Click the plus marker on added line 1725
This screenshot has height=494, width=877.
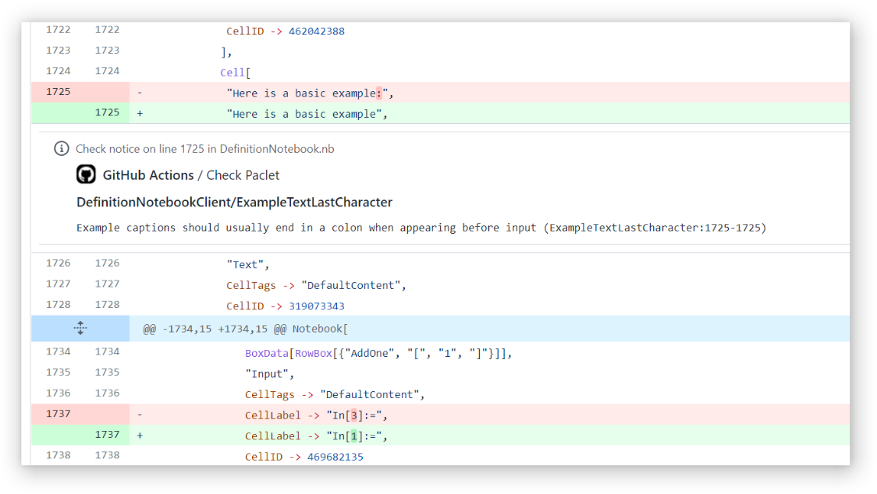pos(140,113)
